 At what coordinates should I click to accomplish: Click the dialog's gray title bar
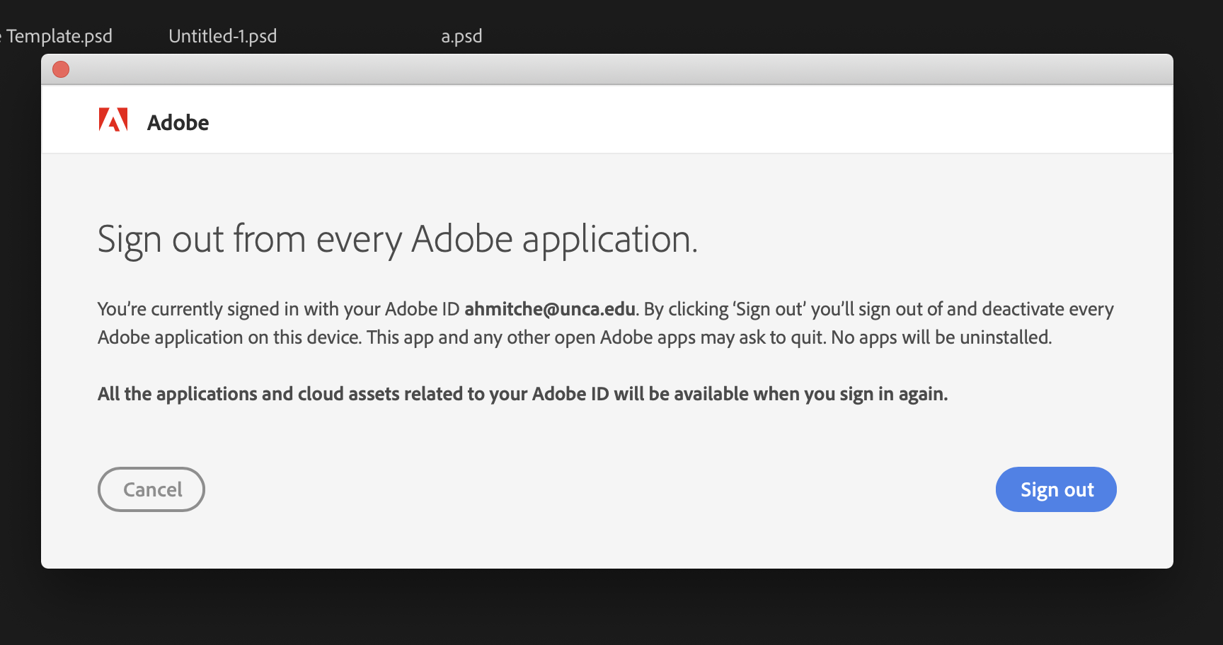tap(609, 69)
